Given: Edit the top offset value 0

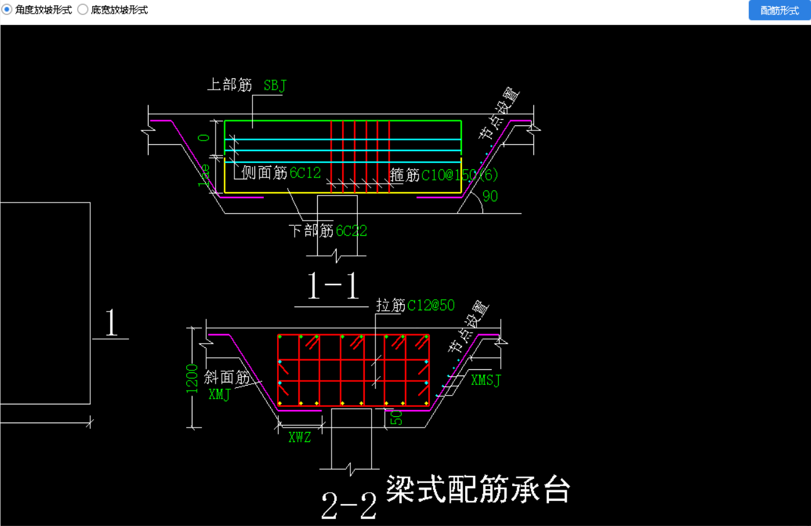Looking at the screenshot, I should click(204, 137).
